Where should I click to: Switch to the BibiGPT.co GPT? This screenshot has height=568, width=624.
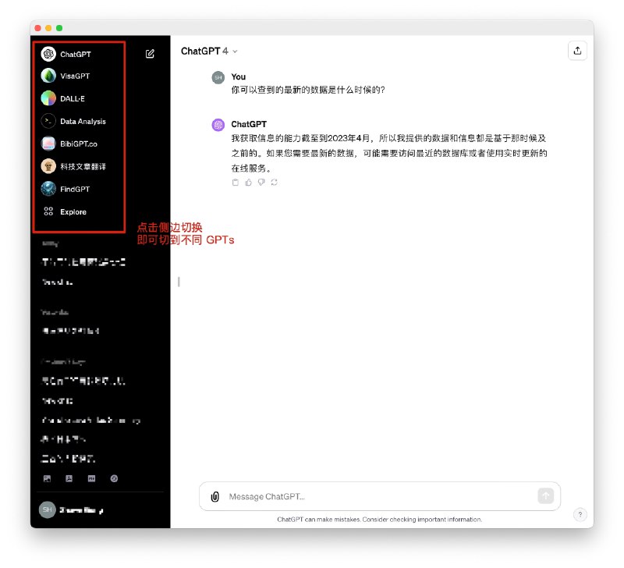pos(69,144)
